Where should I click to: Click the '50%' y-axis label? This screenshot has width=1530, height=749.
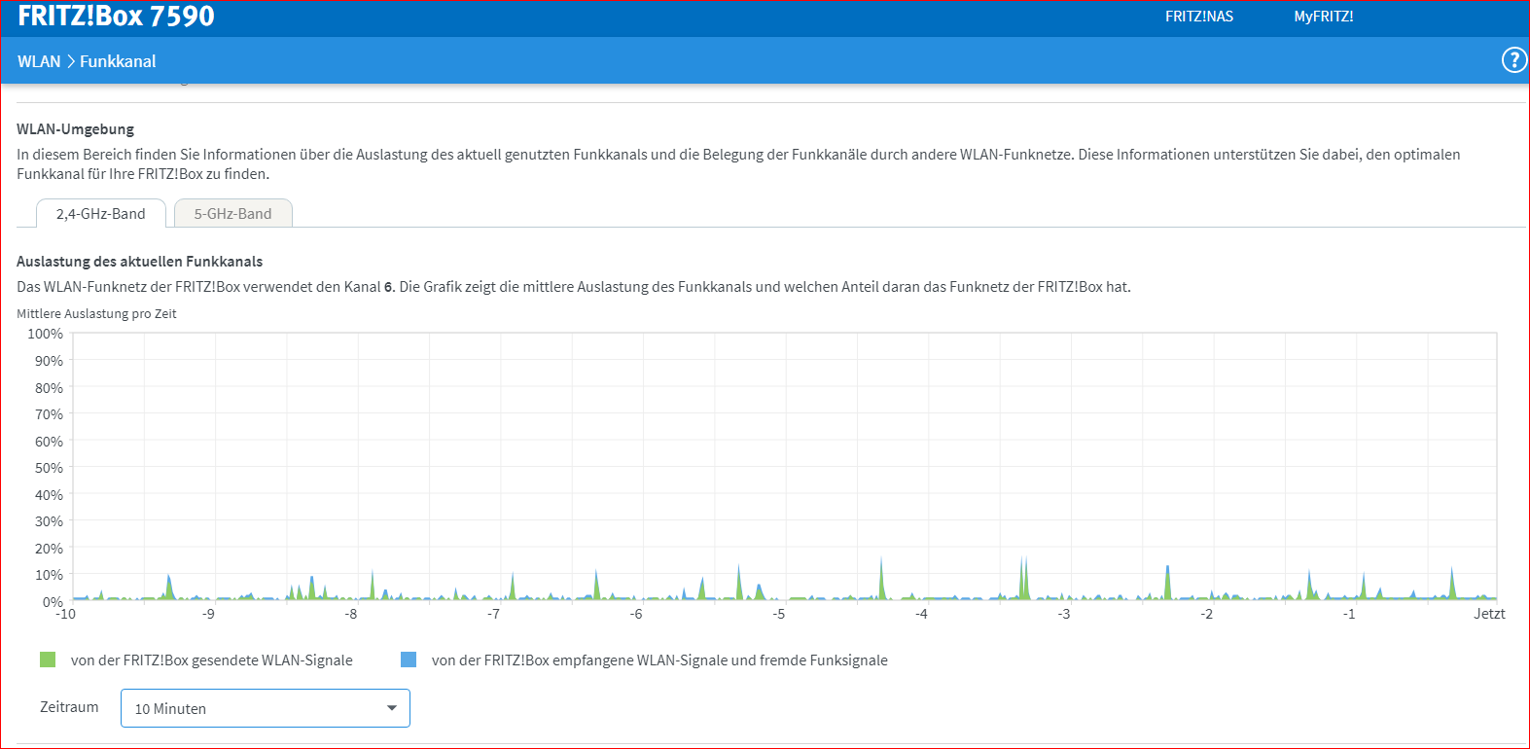point(49,468)
